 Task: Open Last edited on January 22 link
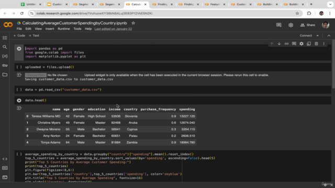113,29
